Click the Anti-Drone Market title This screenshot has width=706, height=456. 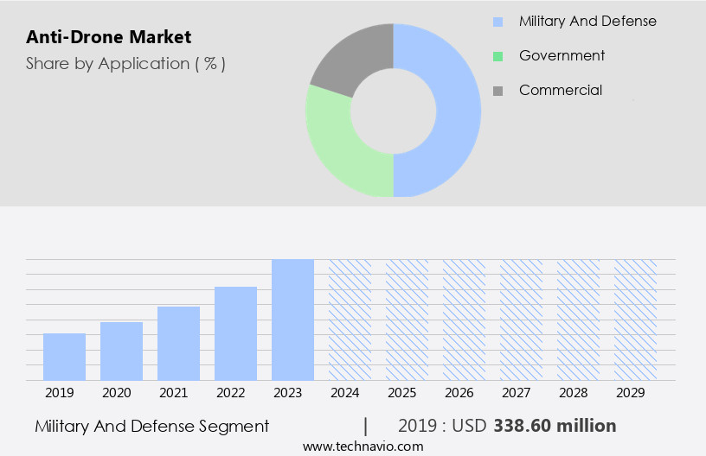click(109, 37)
